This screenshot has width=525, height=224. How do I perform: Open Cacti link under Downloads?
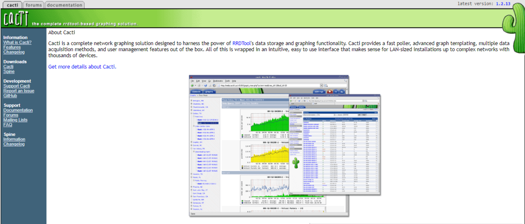coord(8,67)
